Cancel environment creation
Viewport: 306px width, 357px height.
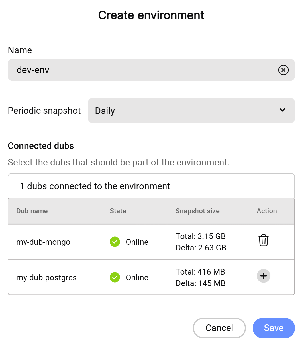(219, 328)
